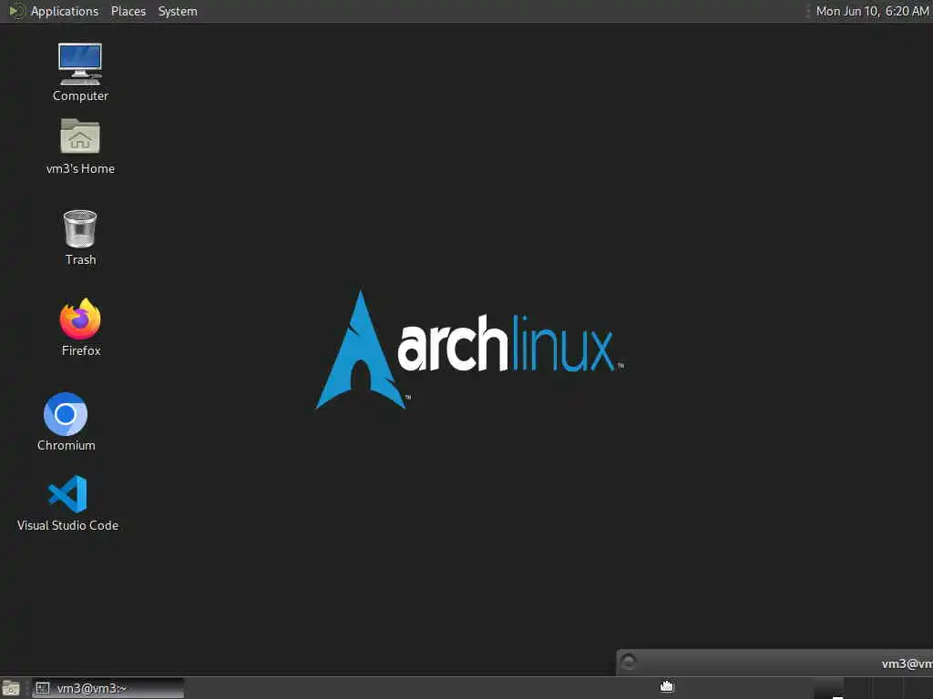Screen dimensions: 933x699
Task: Select the Trash desktop icon
Action: [80, 238]
